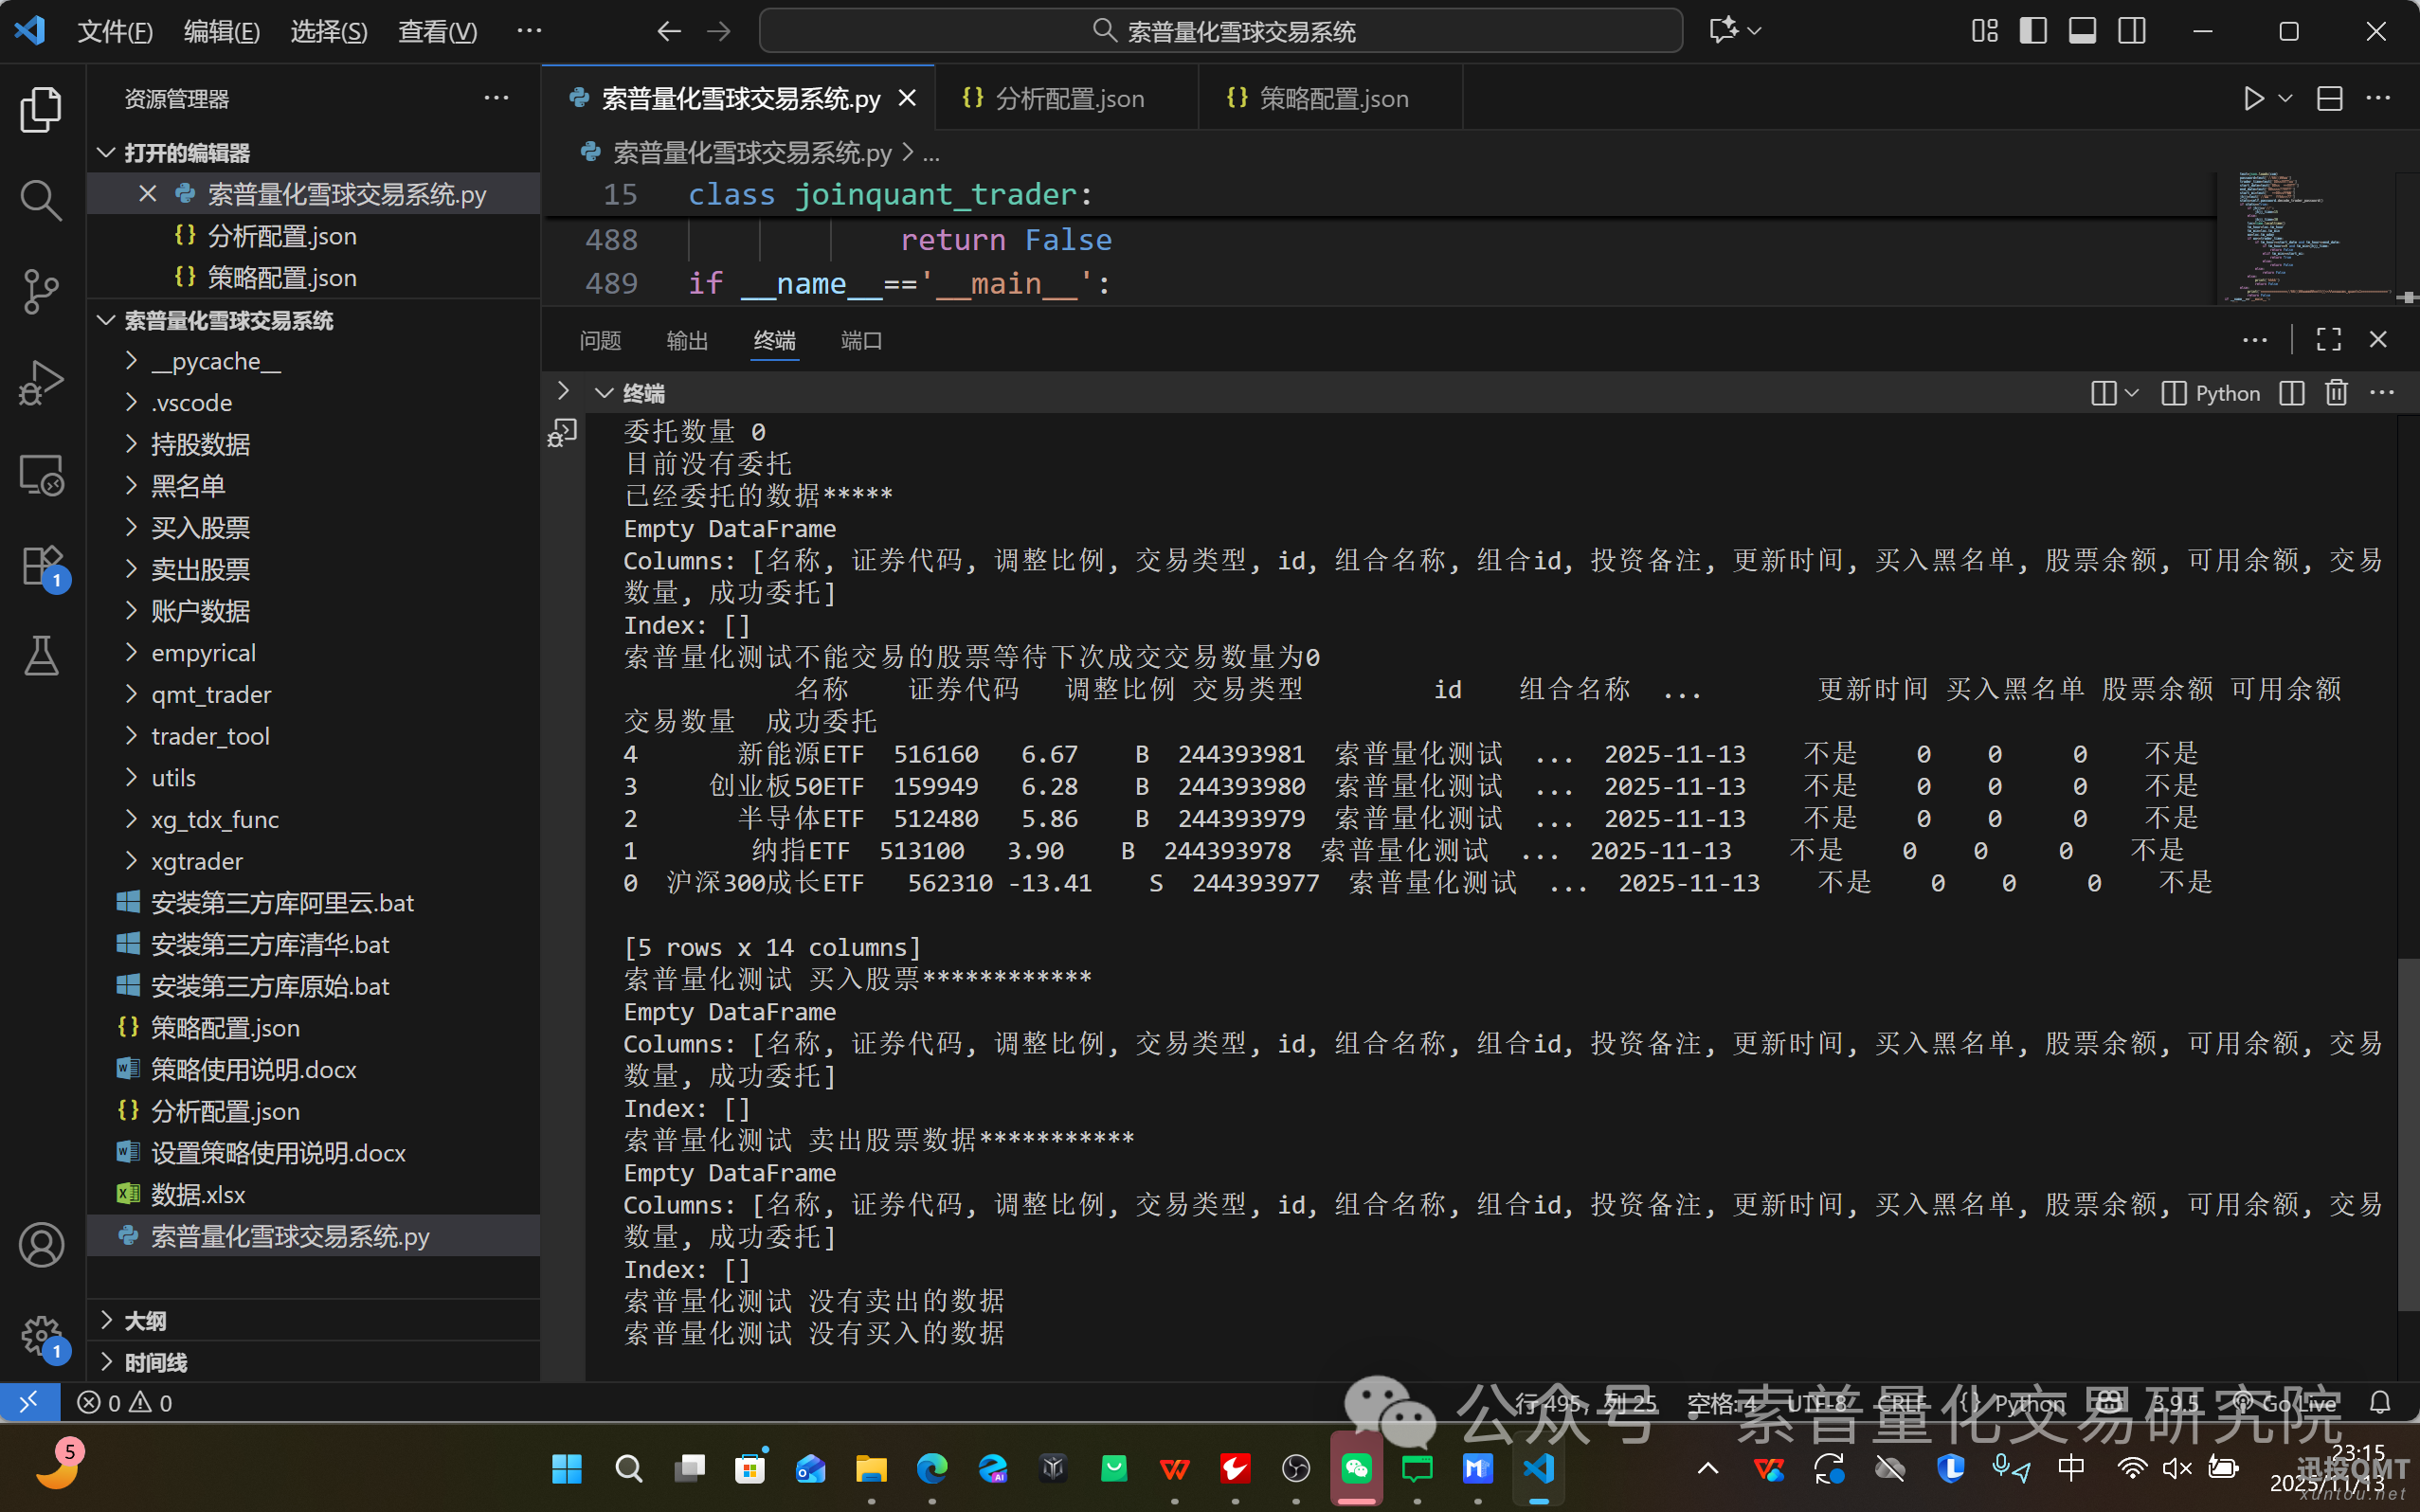Select the Python 3.9.5 interpreter
Viewport: 2420px width, 1512px height.
[x=2176, y=1402]
